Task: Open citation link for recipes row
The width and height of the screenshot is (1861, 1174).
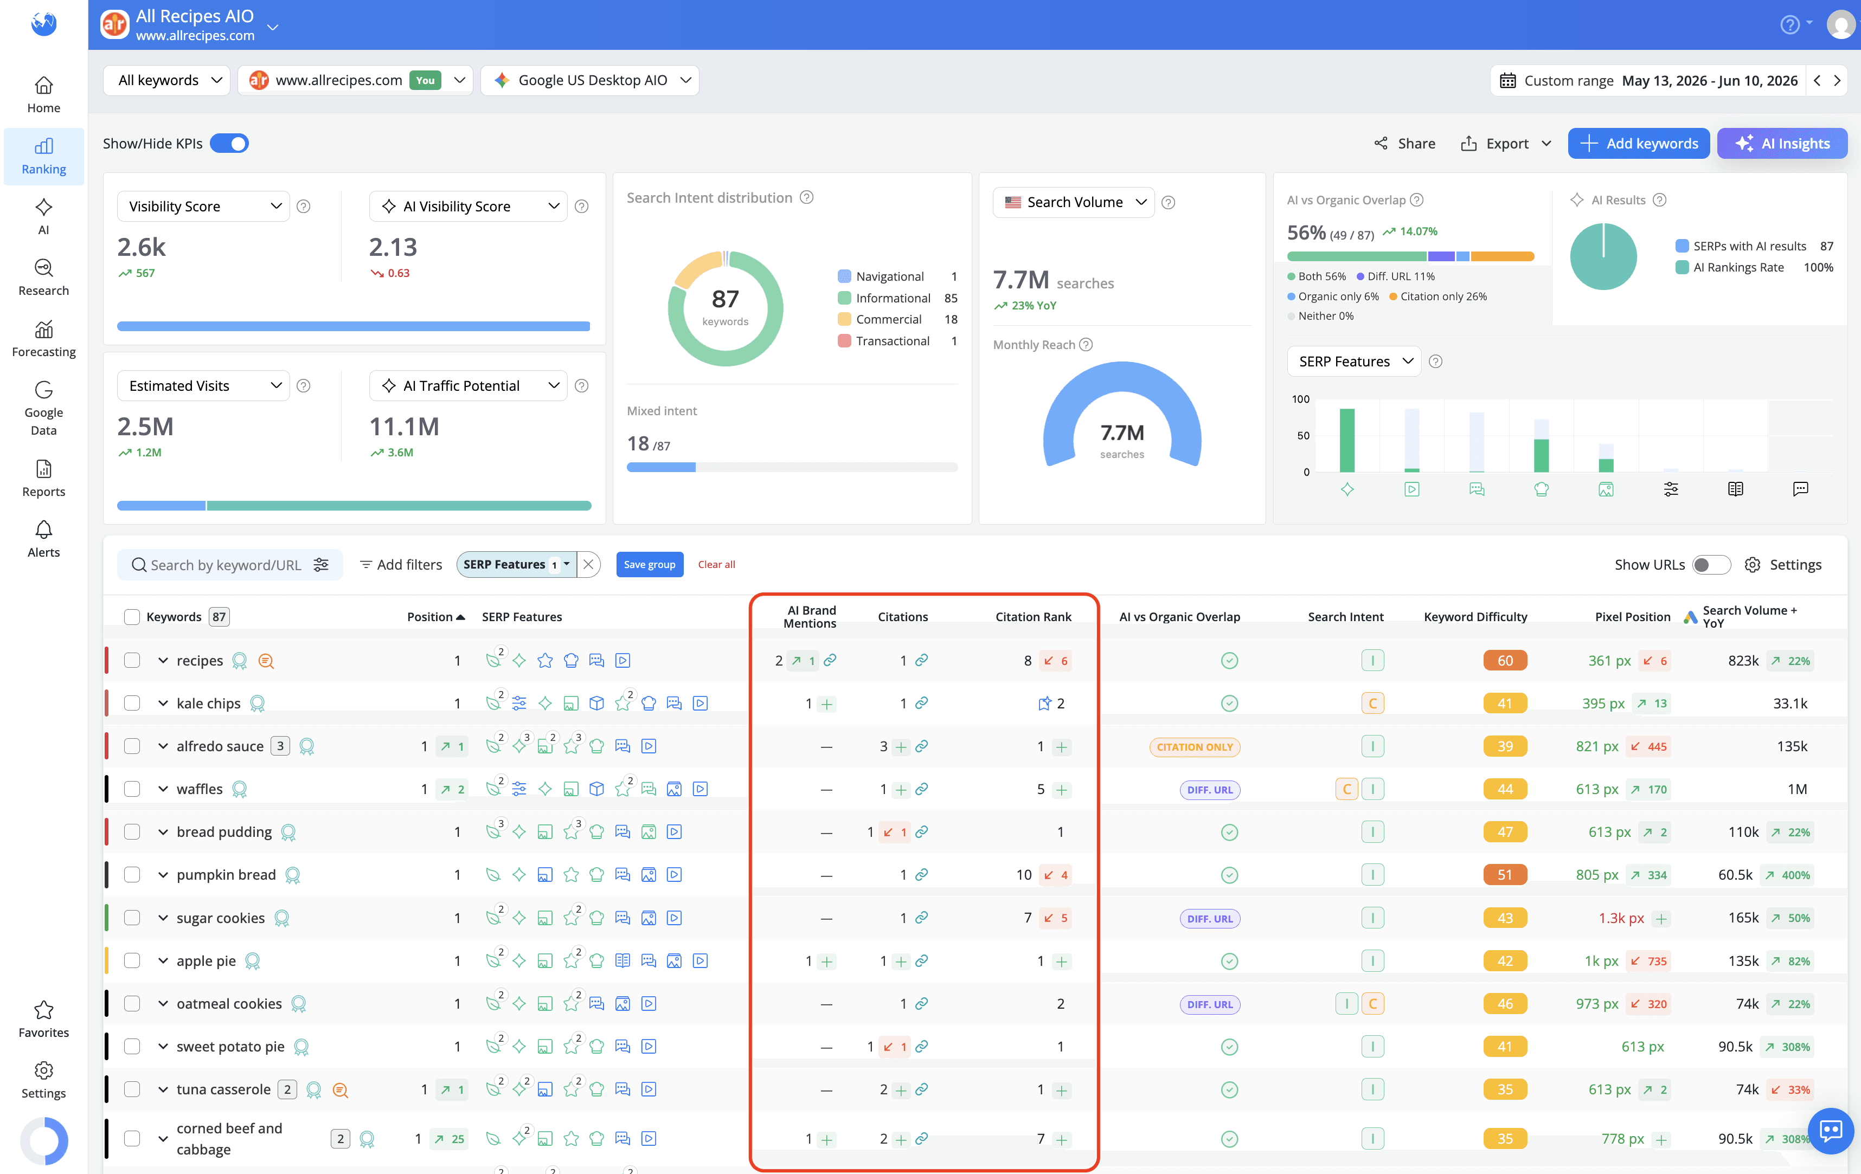Action: pos(921,660)
